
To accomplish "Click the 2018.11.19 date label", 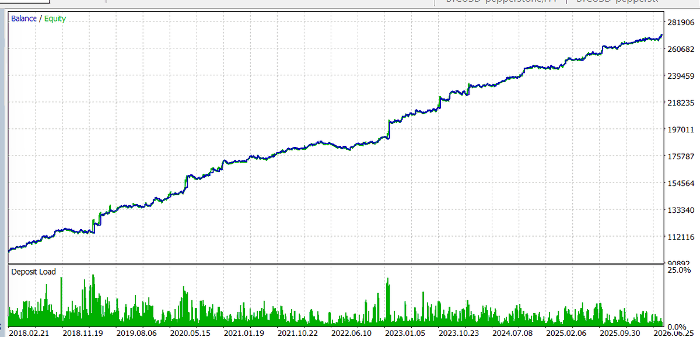I will pyautogui.click(x=82, y=332).
